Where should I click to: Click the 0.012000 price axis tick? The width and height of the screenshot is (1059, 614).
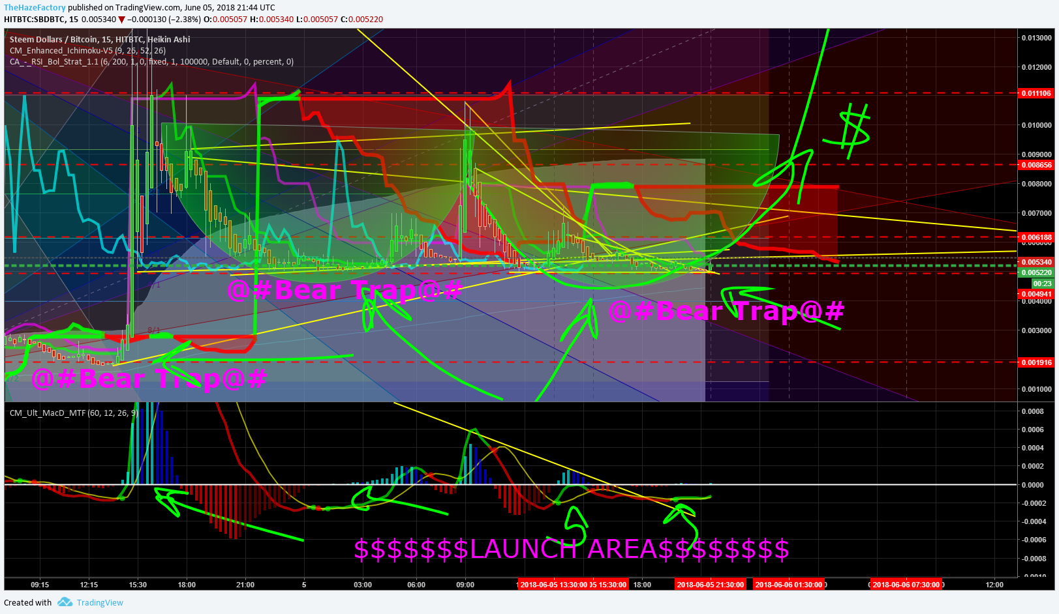point(1036,67)
